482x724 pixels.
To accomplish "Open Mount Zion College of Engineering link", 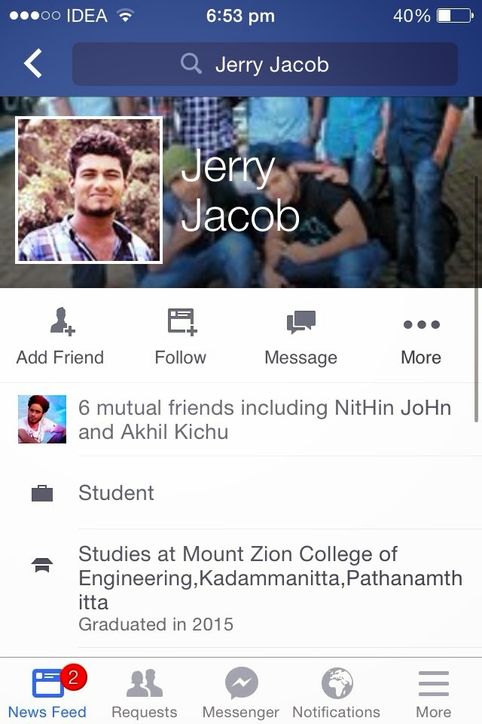I will [x=270, y=578].
